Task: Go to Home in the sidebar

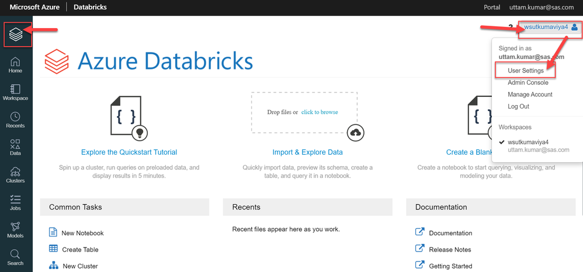Action: click(x=15, y=65)
